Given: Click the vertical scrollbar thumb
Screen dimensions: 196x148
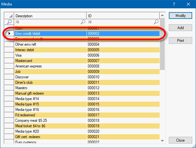Looking at the screenshot, I should pos(162,45).
